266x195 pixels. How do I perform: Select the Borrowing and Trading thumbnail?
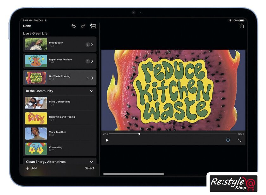[36, 118]
